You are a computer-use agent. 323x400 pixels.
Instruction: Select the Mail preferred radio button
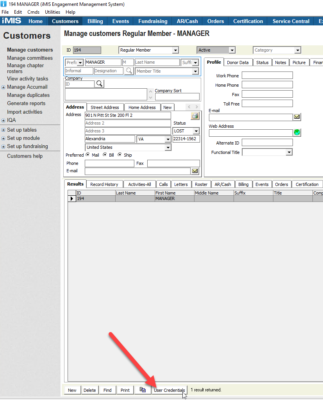point(87,155)
